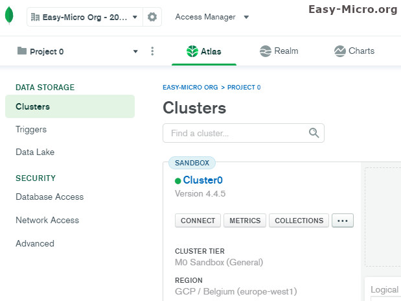Open organization settings gear icon
The height and width of the screenshot is (301, 401).
pos(152,17)
